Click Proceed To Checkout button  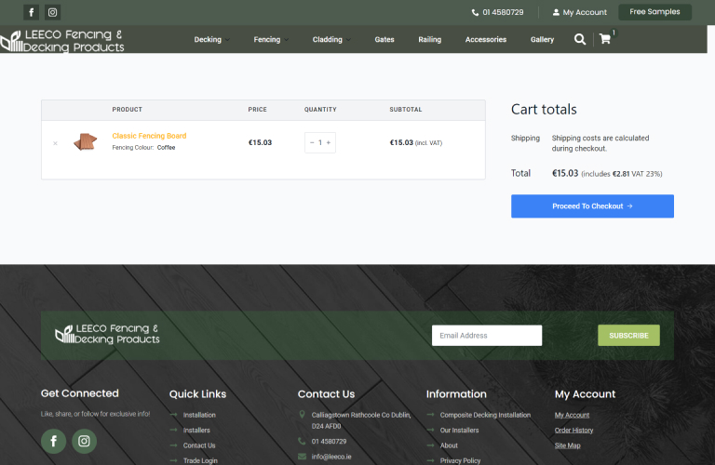tap(592, 206)
